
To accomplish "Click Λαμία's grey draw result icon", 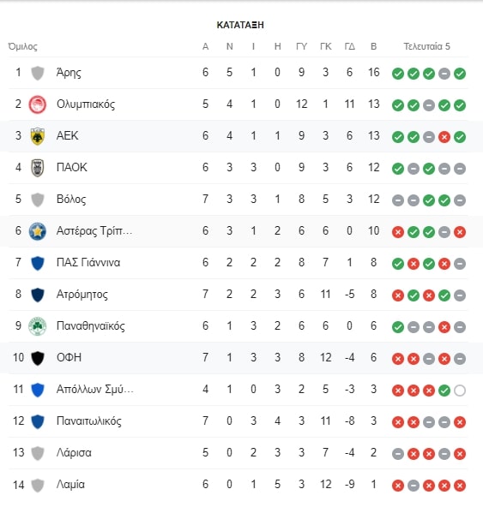I will [414, 486].
